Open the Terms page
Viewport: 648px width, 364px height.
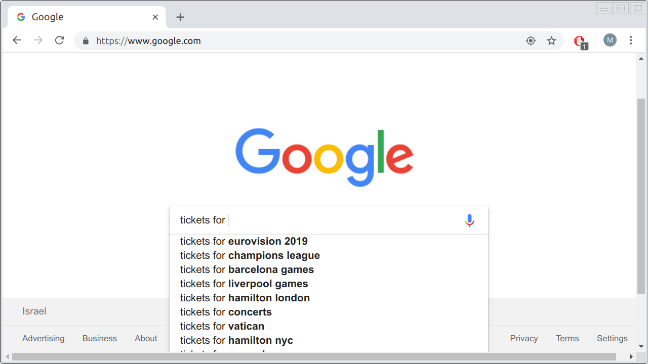[x=567, y=338]
